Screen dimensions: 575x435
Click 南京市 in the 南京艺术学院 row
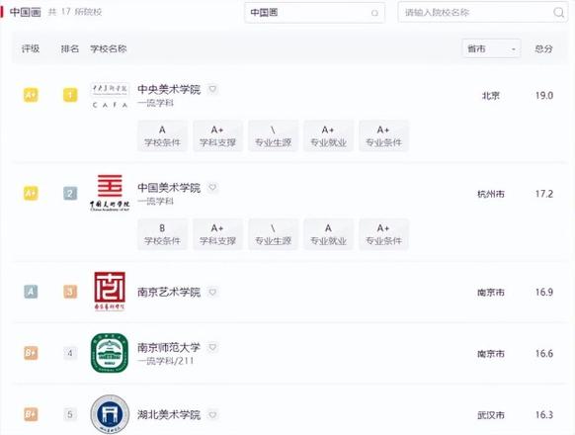[491, 293]
